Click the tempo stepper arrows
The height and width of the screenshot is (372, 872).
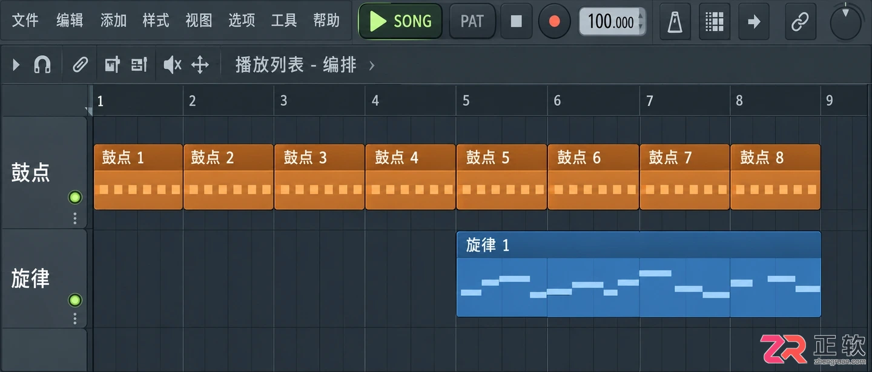point(641,22)
